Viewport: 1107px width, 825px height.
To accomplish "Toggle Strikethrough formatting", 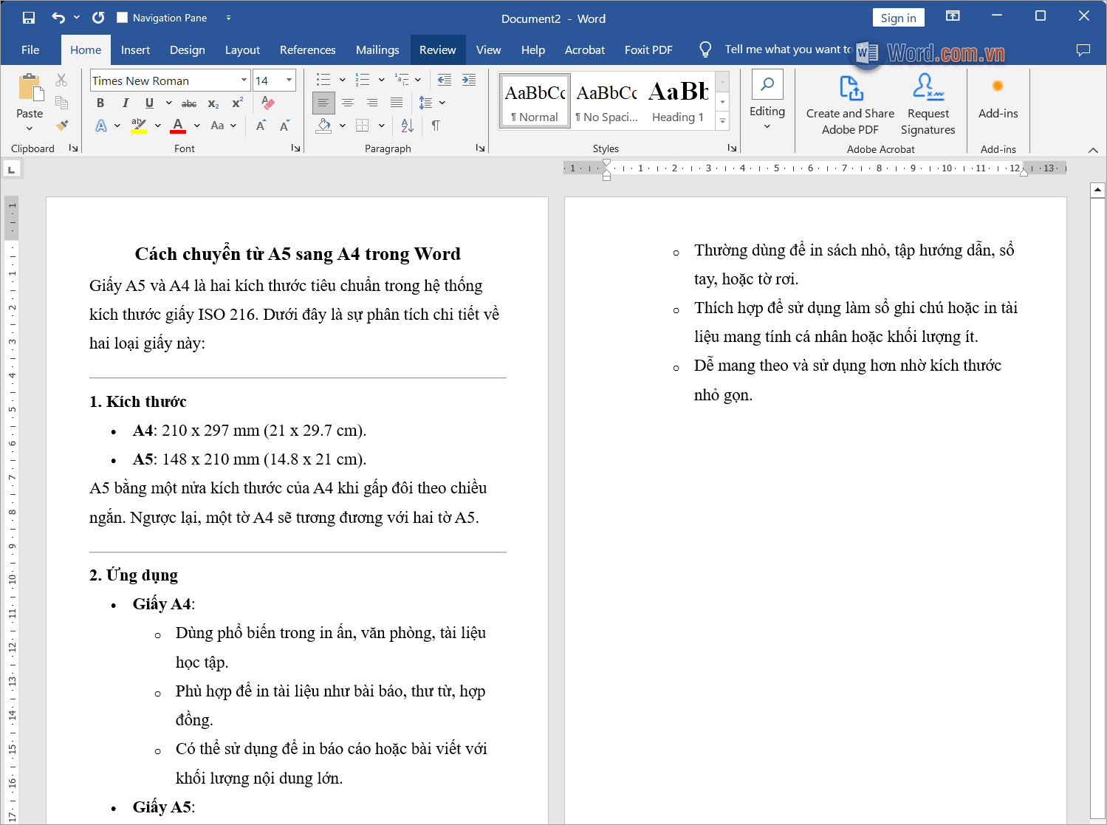I will [189, 103].
